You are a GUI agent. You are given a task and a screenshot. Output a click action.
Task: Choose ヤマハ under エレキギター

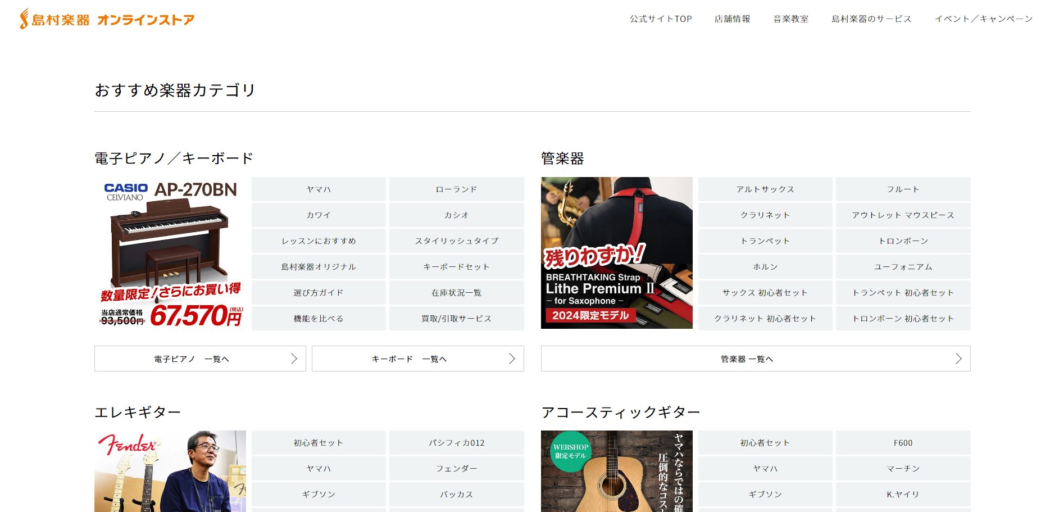pos(319,469)
